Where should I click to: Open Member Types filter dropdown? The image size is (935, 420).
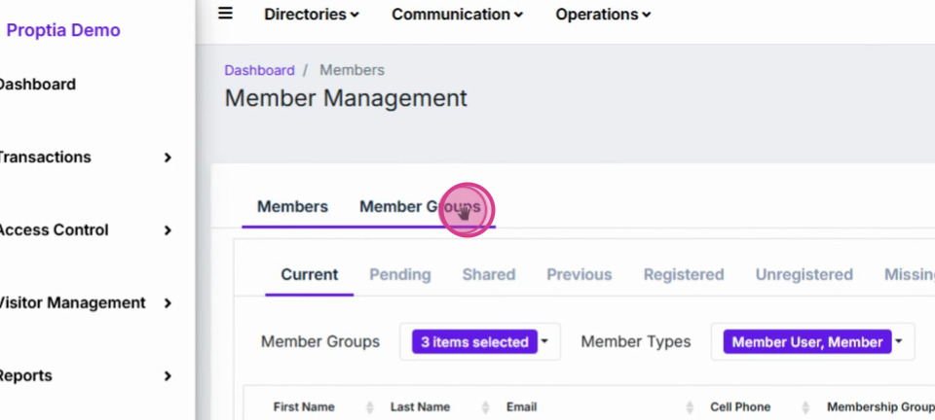click(x=812, y=342)
